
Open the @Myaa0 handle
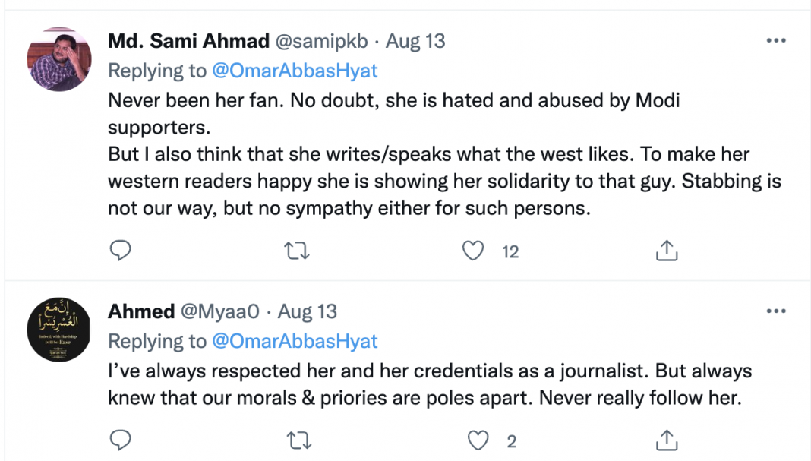(221, 311)
